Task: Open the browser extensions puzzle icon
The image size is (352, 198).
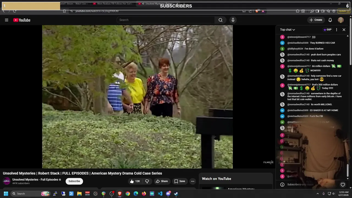Action: (298, 11)
